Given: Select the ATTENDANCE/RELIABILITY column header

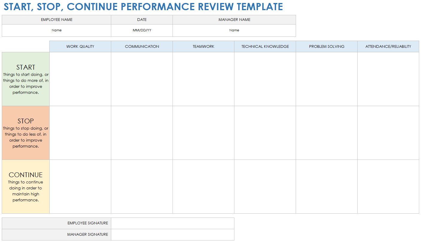Looking at the screenshot, I should coord(388,47).
